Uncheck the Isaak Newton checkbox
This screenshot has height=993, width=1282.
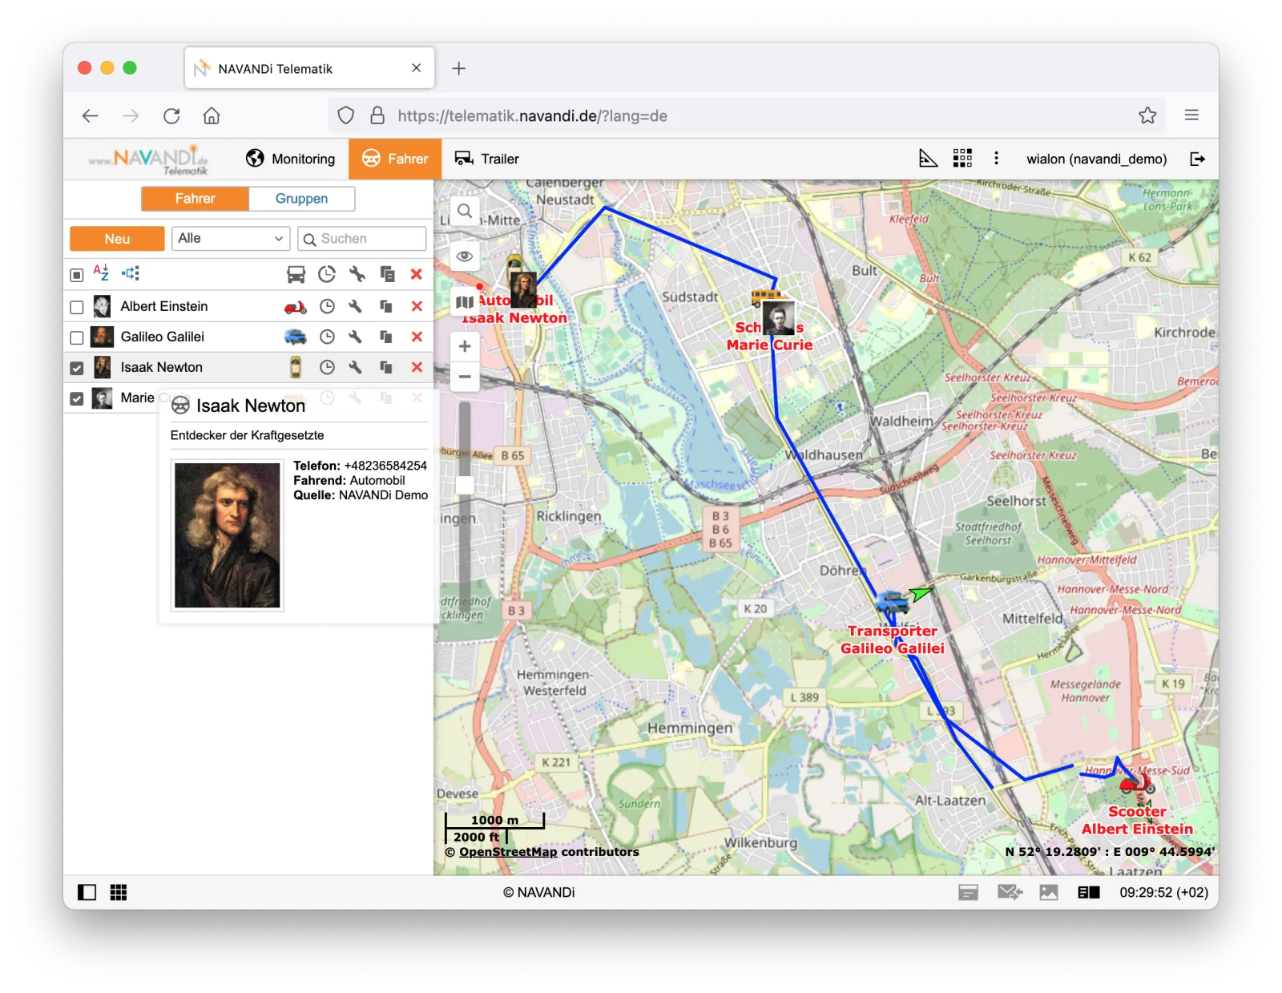[77, 368]
